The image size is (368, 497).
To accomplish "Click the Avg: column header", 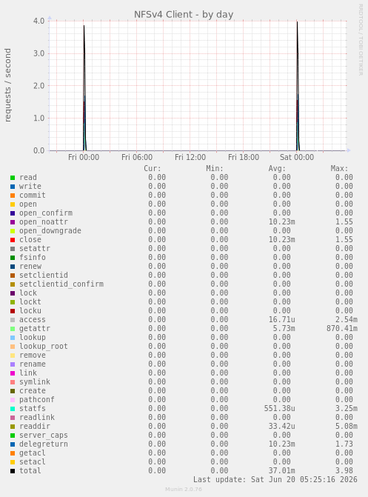I will pos(277,168).
